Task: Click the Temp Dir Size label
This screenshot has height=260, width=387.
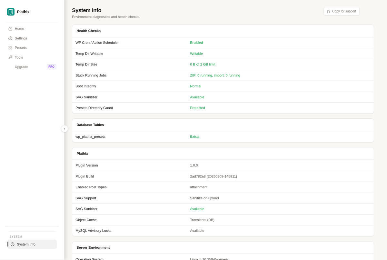Action: coord(86,65)
